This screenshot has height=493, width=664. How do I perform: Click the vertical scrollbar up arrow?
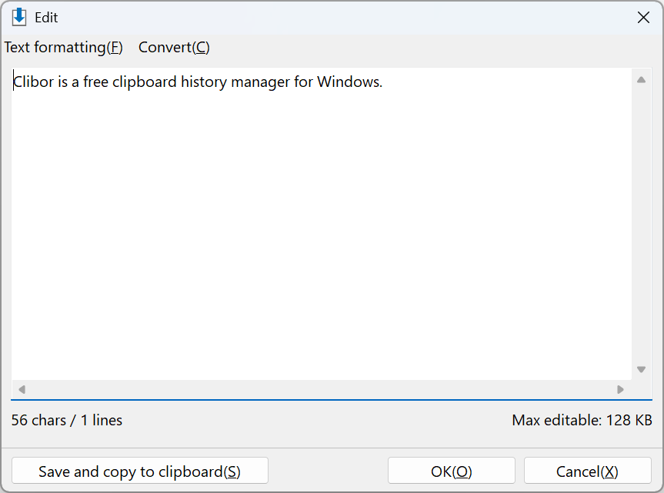tap(641, 79)
